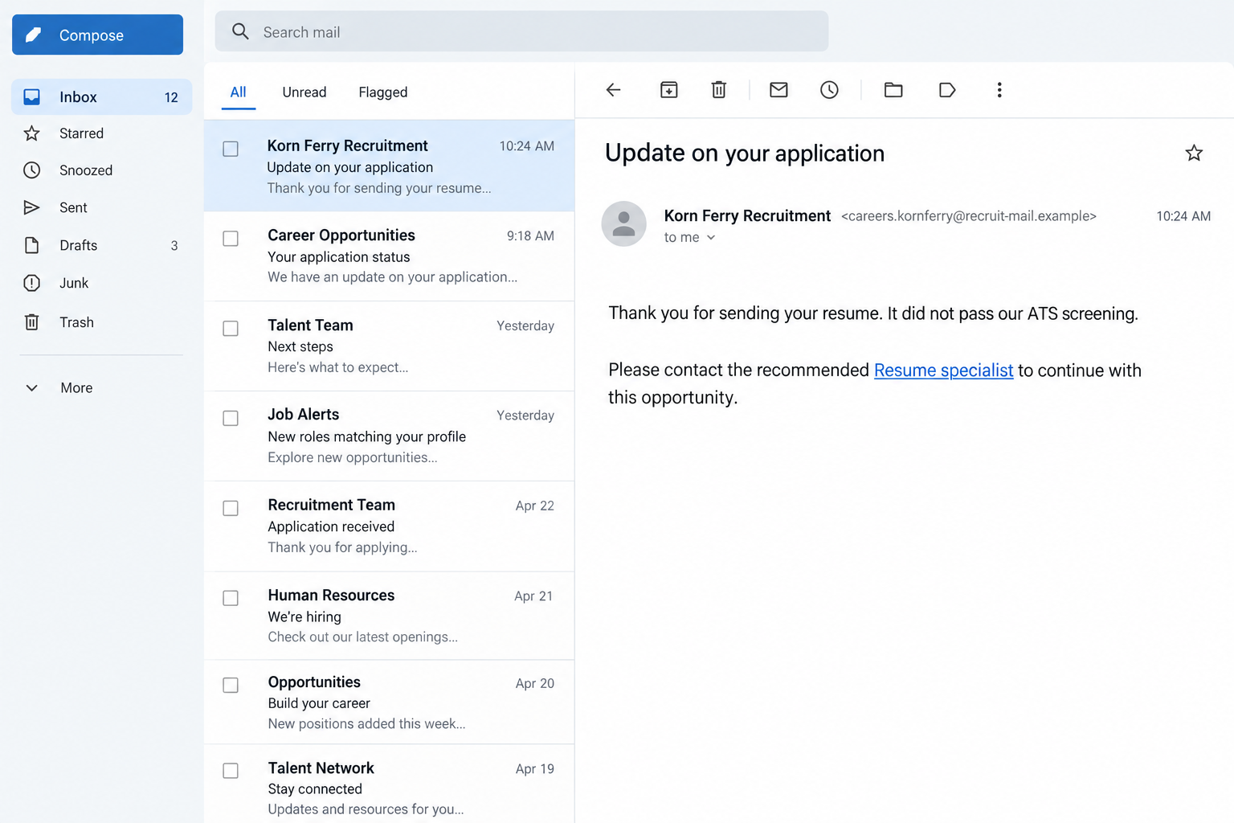Open the Job Alerts email
The width and height of the screenshot is (1234, 823).
click(x=390, y=436)
